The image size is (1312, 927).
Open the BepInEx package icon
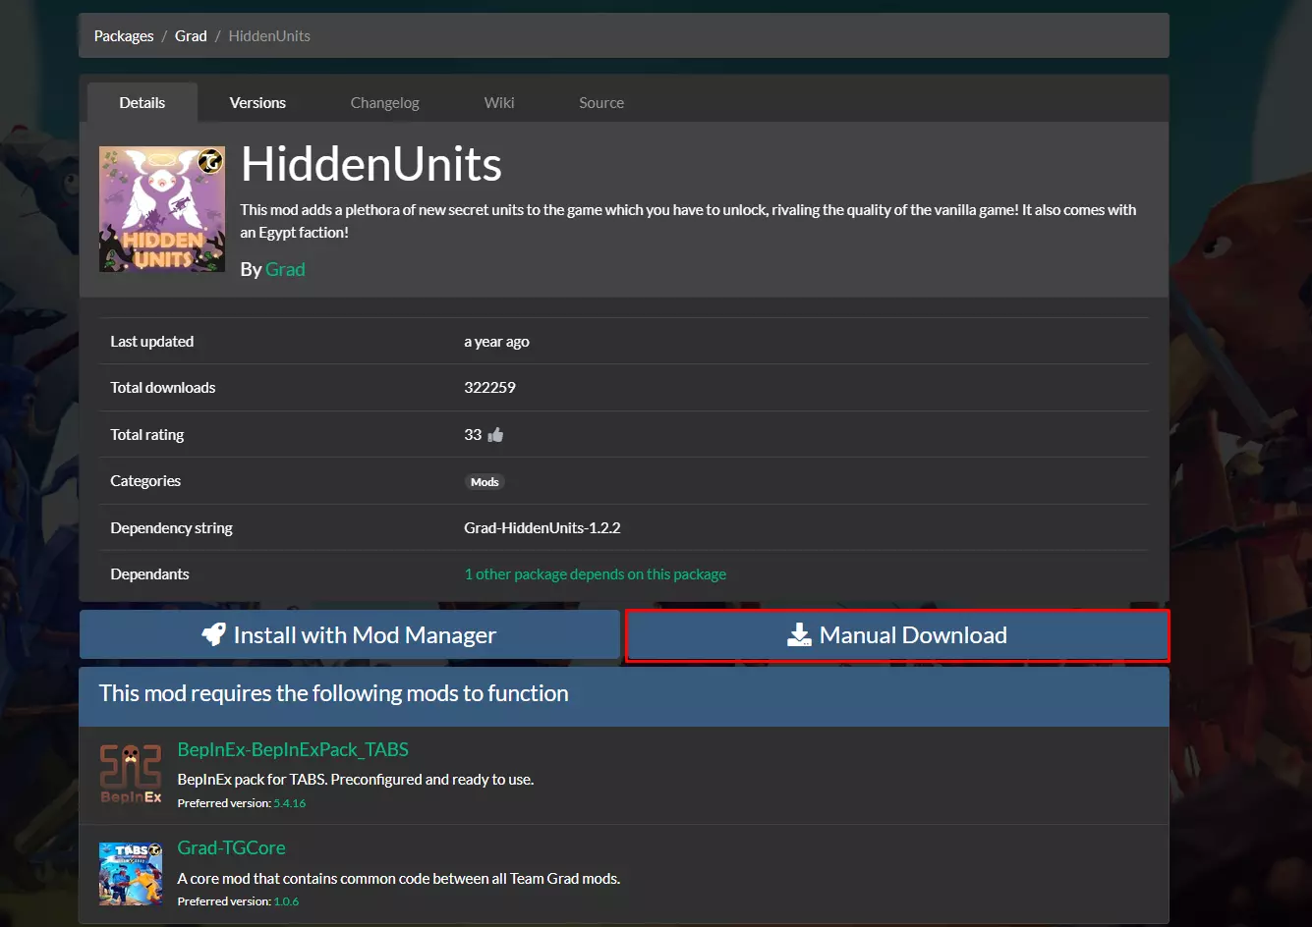[x=131, y=774]
